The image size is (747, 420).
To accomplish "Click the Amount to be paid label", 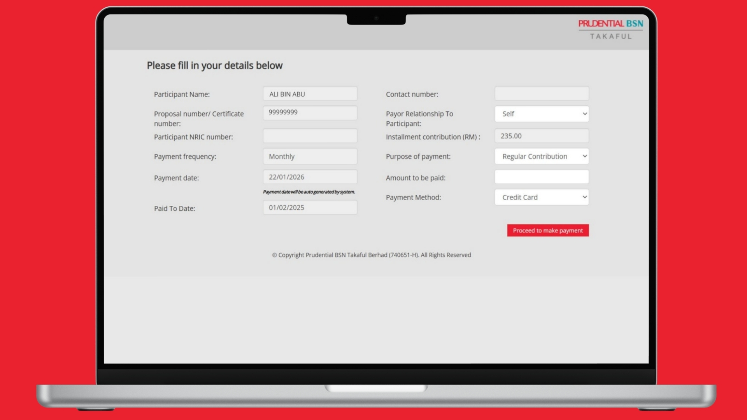I will click(416, 178).
